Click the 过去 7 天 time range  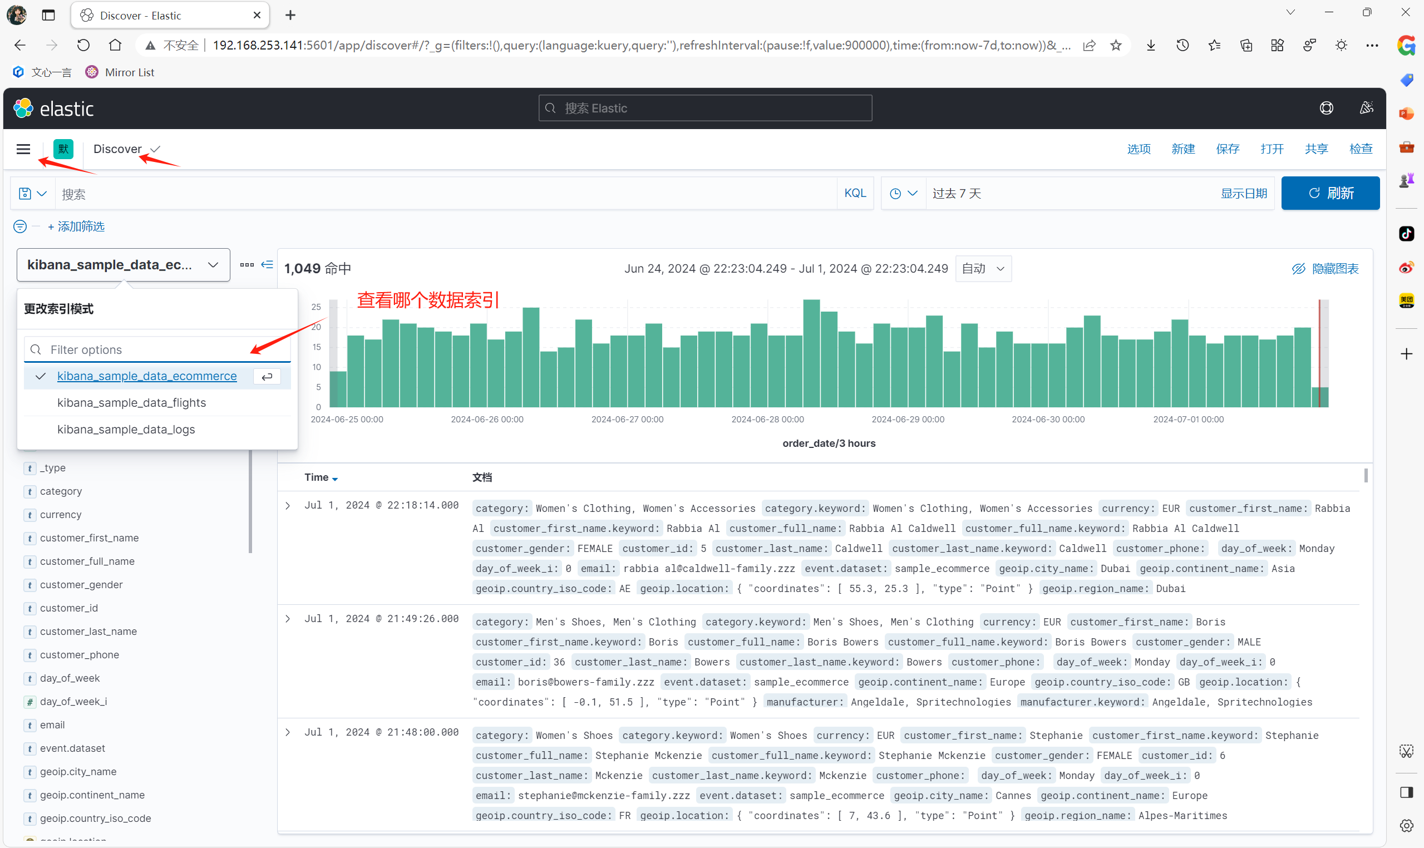pos(957,194)
